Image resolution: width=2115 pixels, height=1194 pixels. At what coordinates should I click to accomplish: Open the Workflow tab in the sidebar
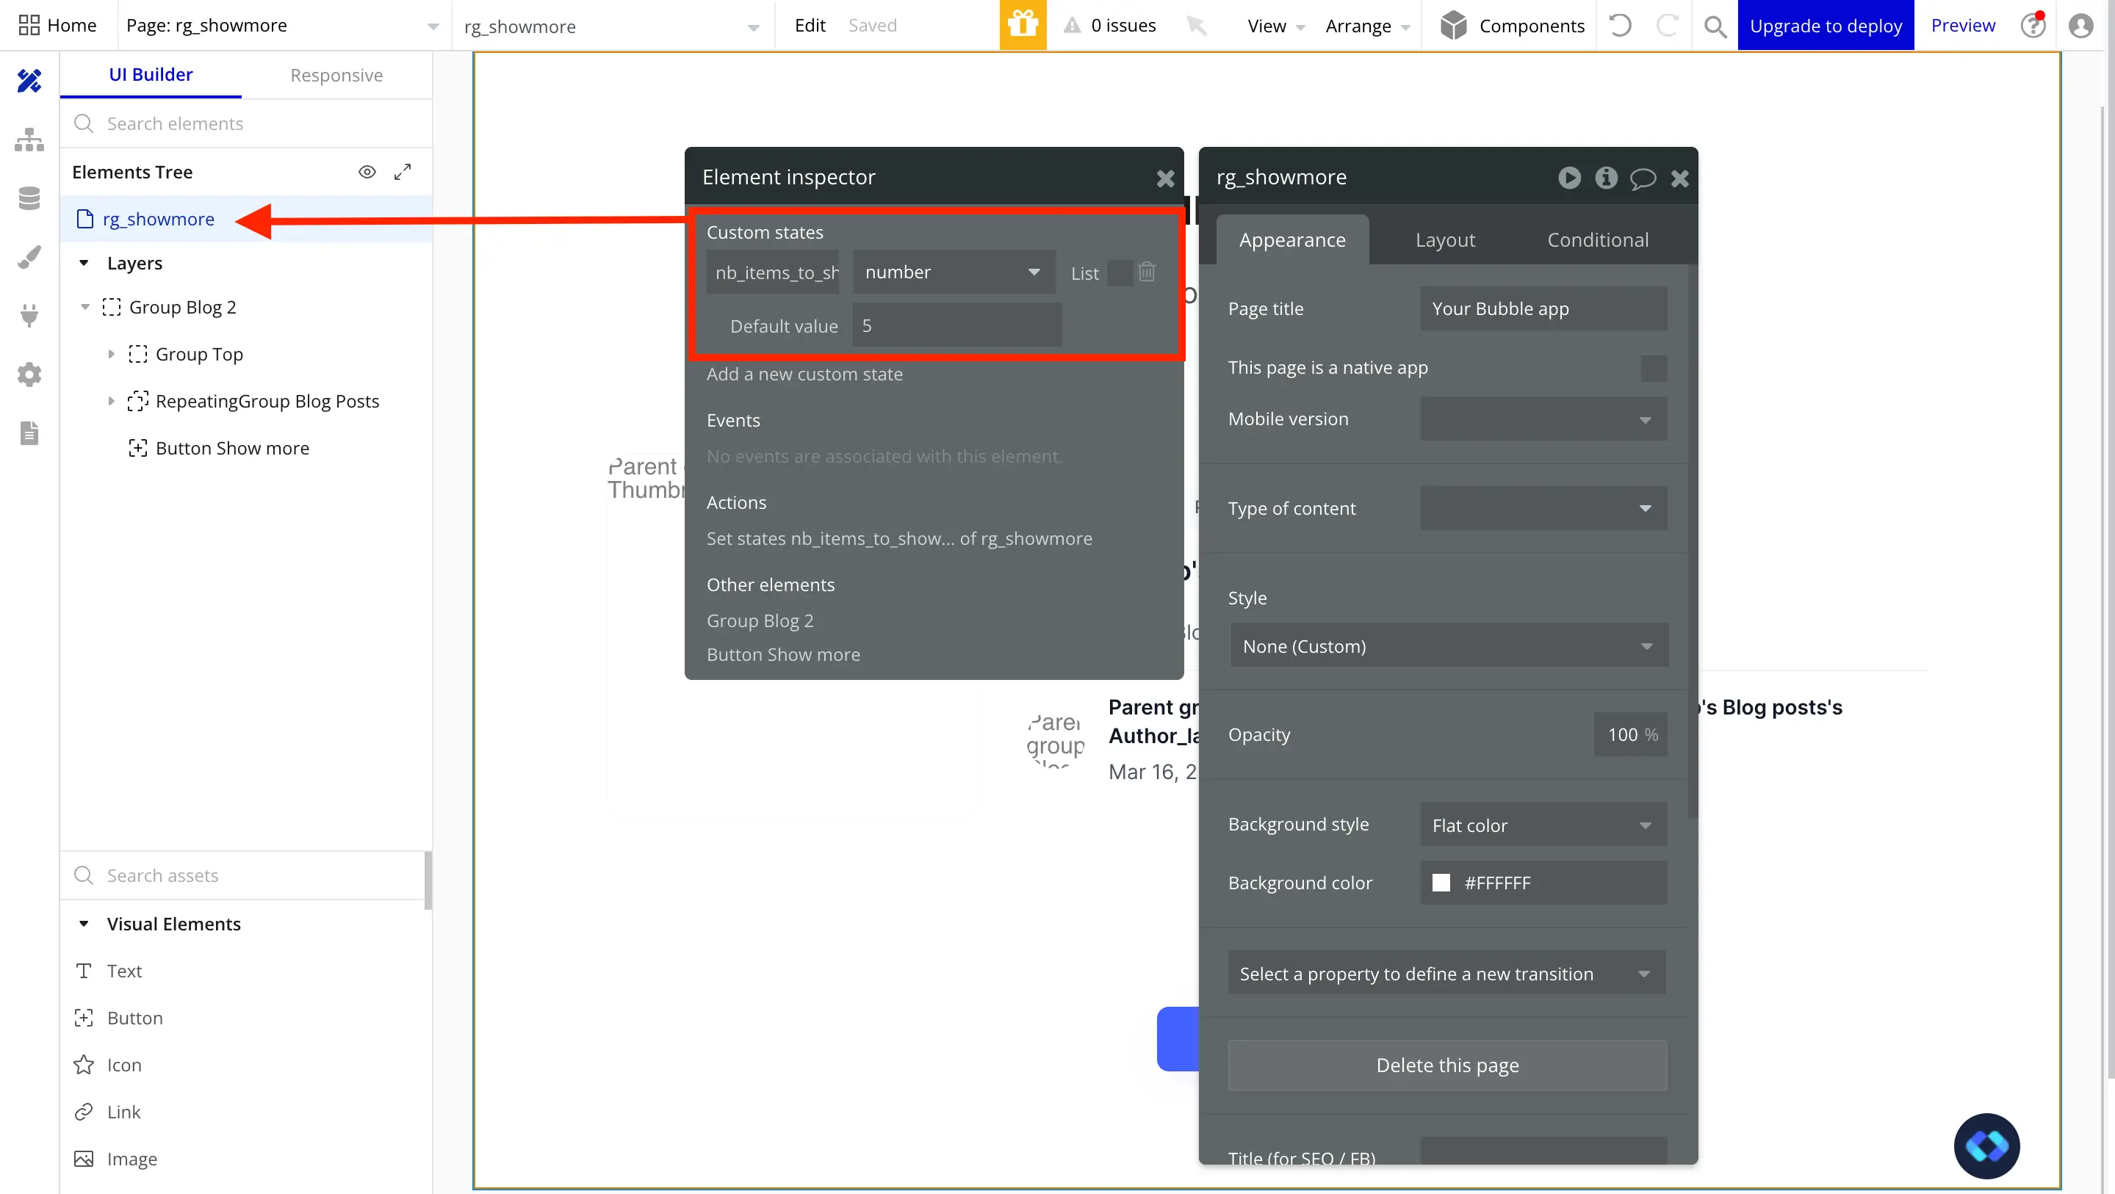tap(29, 140)
